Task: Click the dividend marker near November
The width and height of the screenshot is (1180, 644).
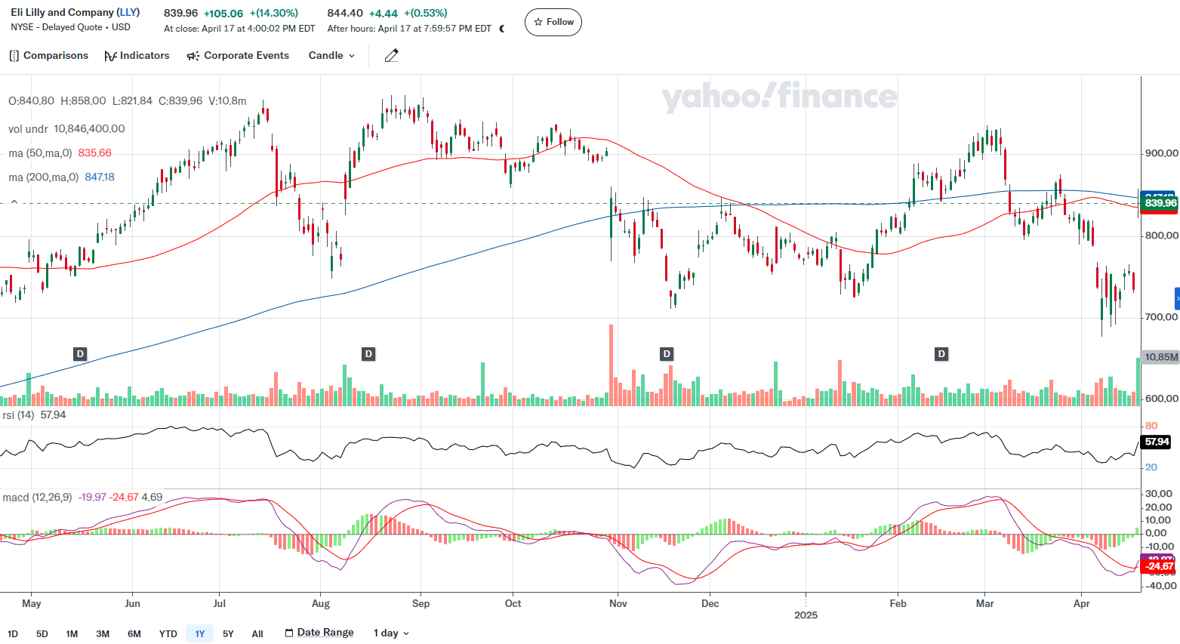Action: (x=667, y=354)
